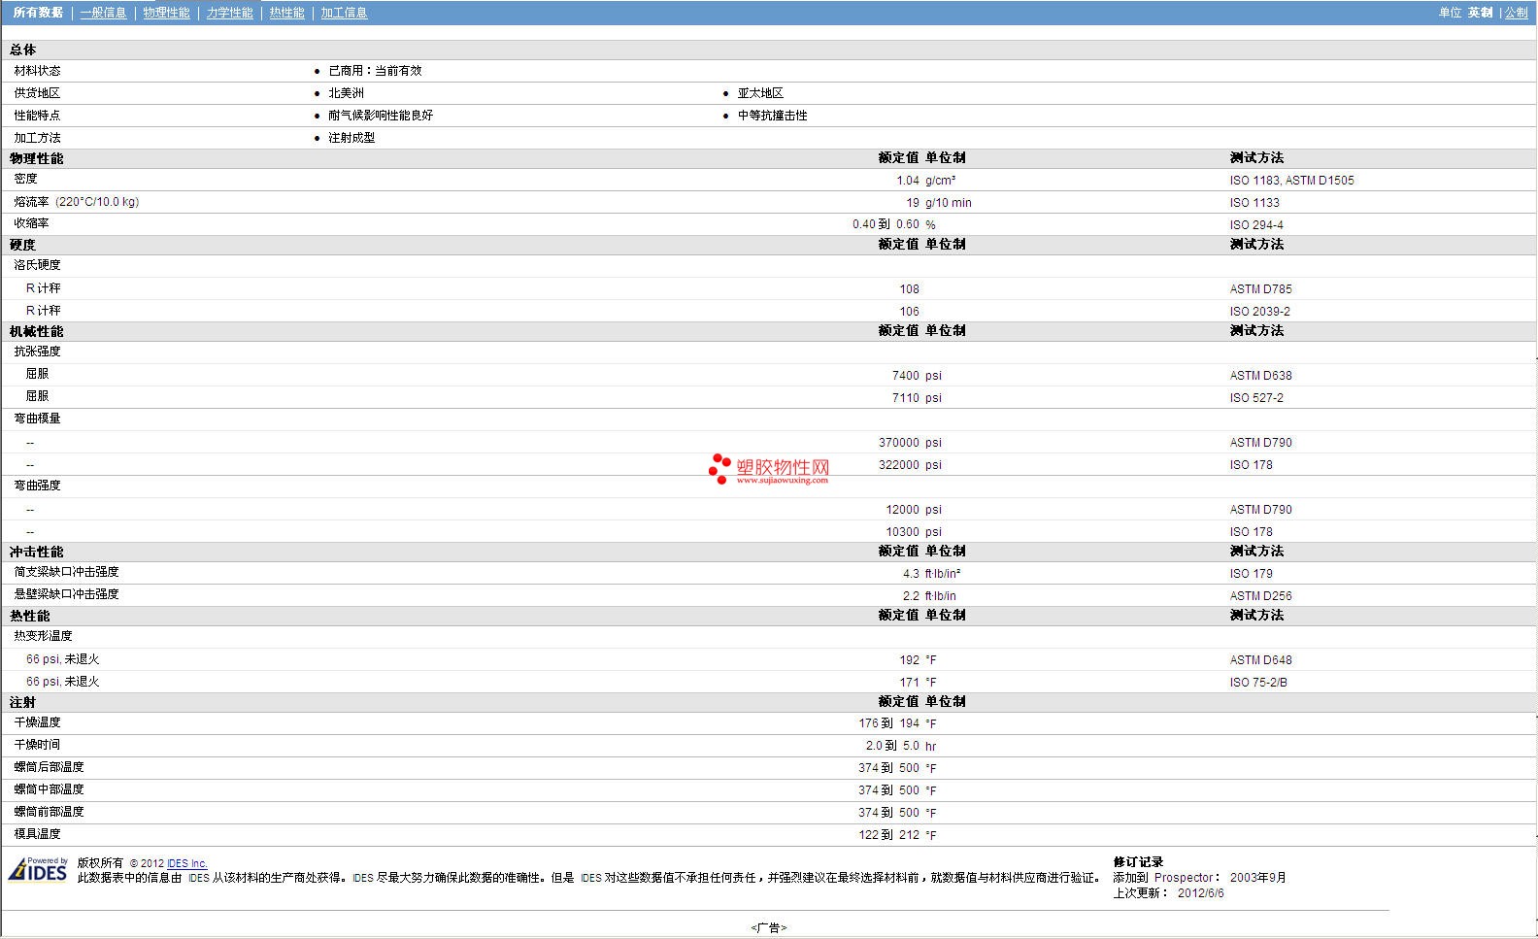Click ISO 2039-2 test method
The image size is (1538, 939).
coord(1259,312)
